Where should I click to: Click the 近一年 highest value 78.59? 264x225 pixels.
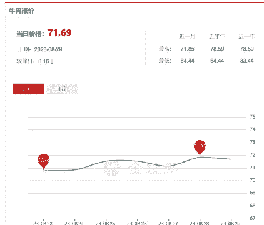246,49
